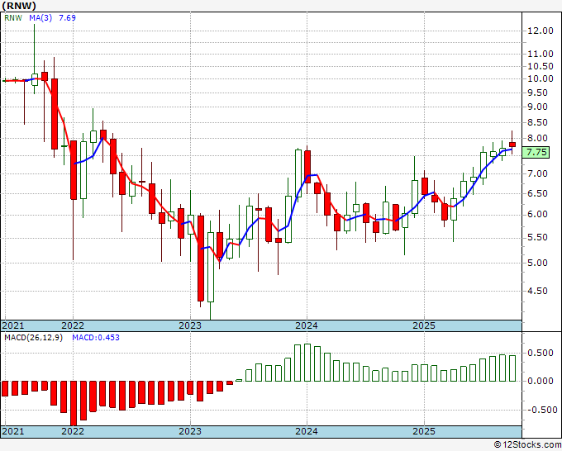Click 2023 on the MACD timeline

coord(190,431)
